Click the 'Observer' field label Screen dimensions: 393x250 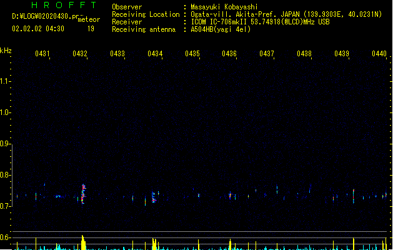tap(127, 7)
